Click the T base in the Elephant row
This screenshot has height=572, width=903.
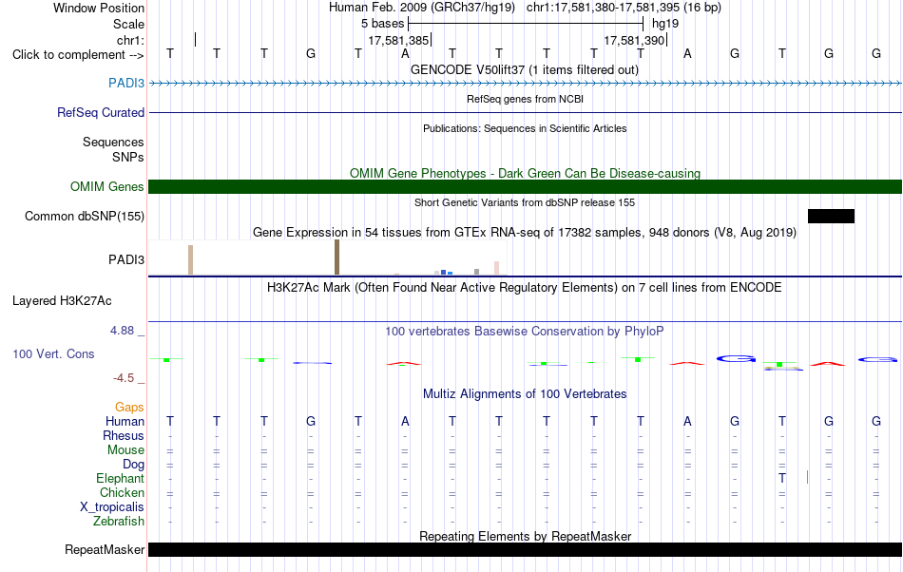(781, 478)
